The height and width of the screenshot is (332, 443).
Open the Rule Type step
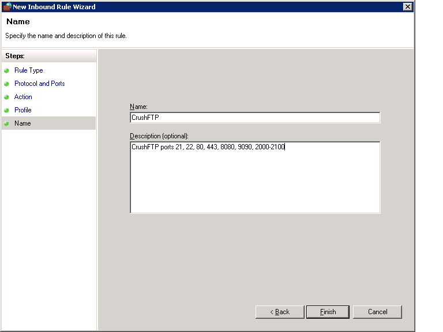pos(28,70)
